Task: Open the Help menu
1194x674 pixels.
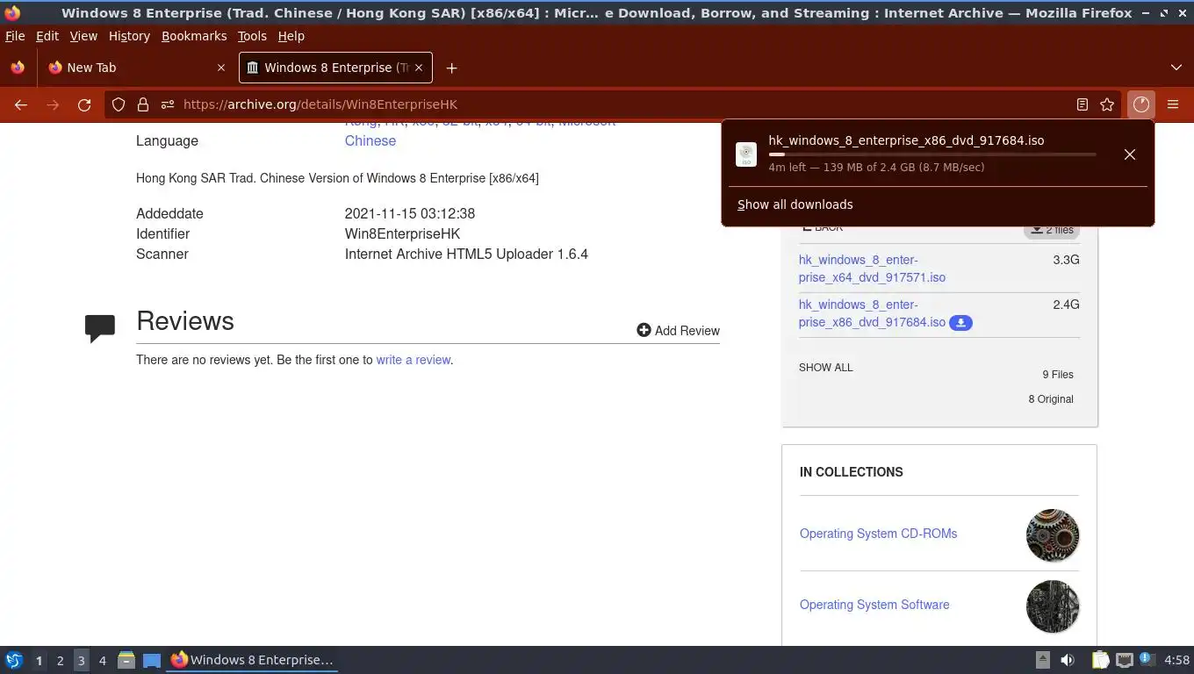Action: 291,36
